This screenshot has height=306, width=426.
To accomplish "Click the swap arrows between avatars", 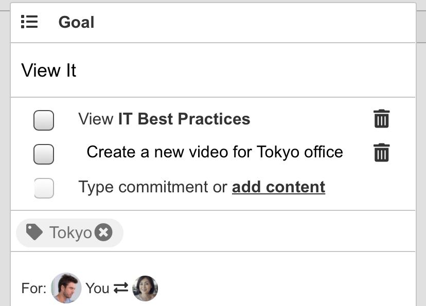I will coord(121,289).
